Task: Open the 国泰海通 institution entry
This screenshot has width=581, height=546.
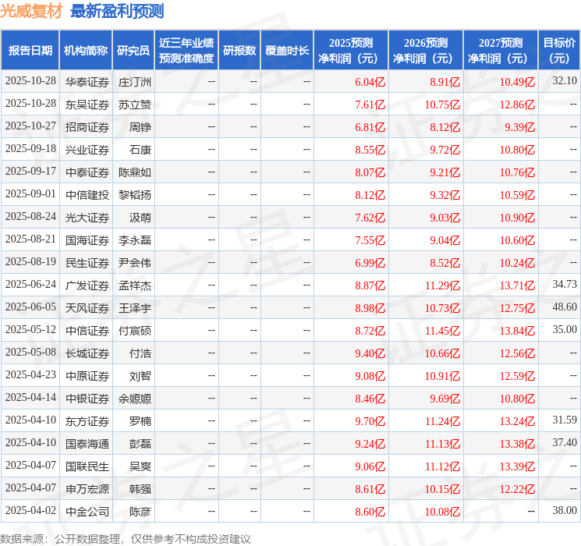Action: 87,444
